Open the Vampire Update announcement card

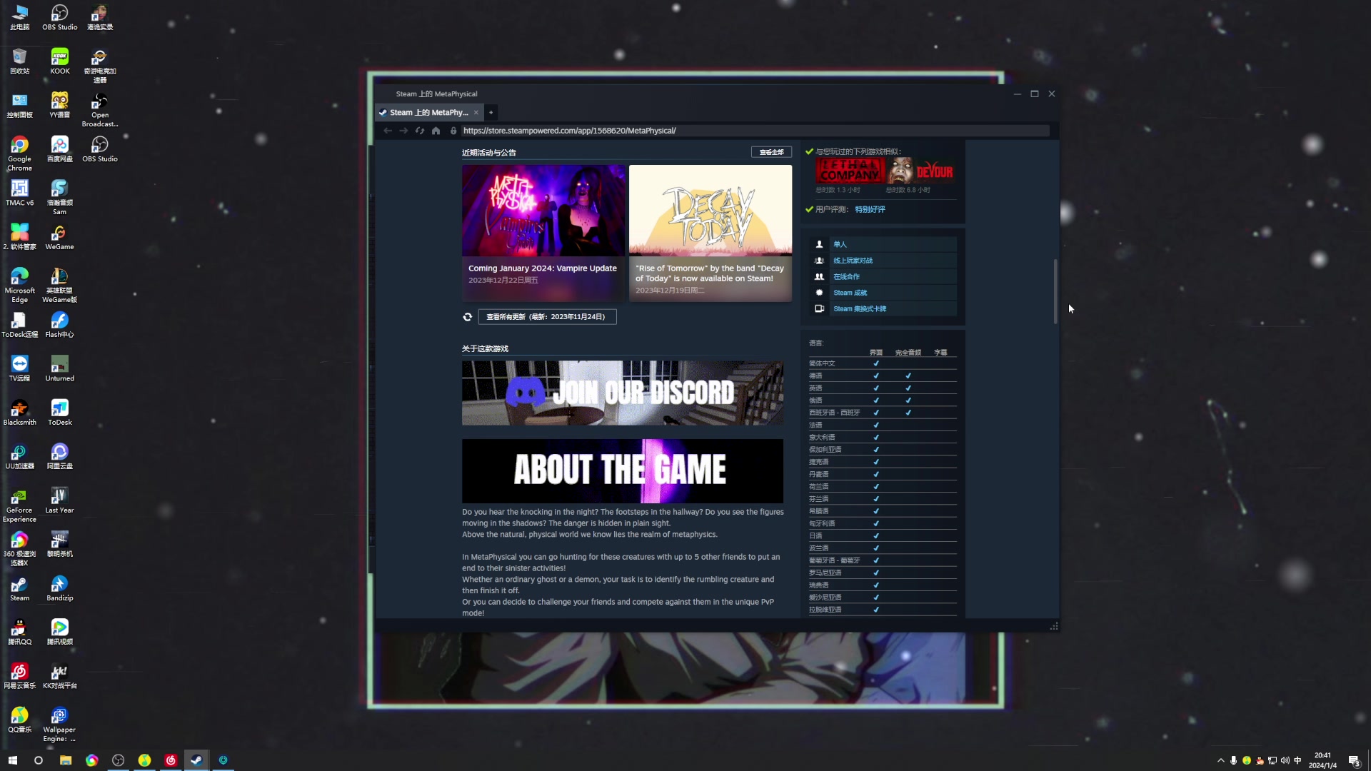click(543, 233)
